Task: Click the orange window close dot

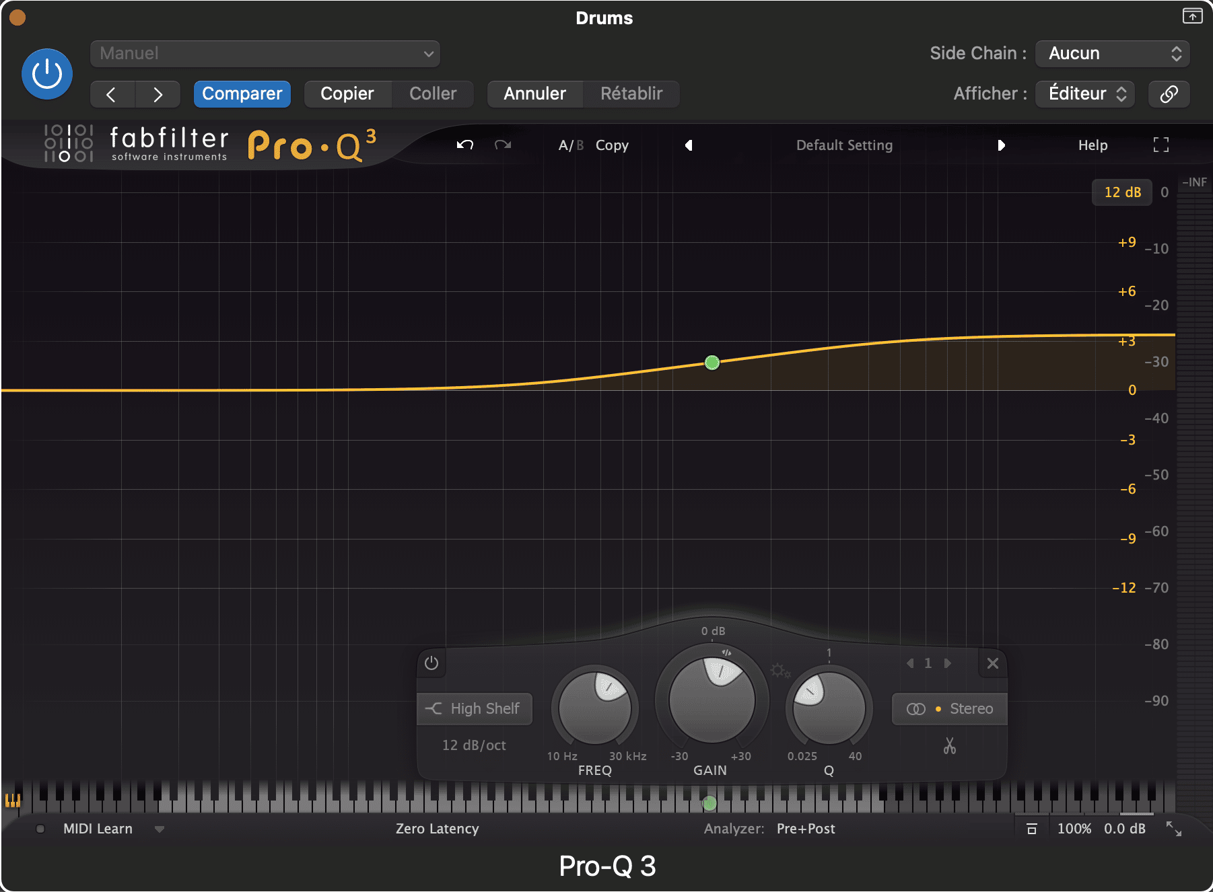Action: click(18, 17)
